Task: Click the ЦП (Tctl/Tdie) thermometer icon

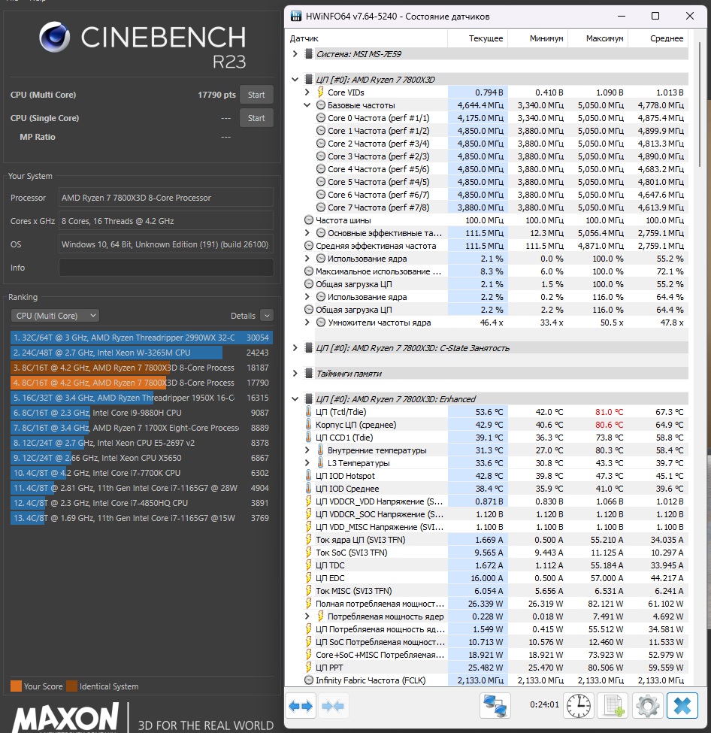Action: tap(308, 412)
